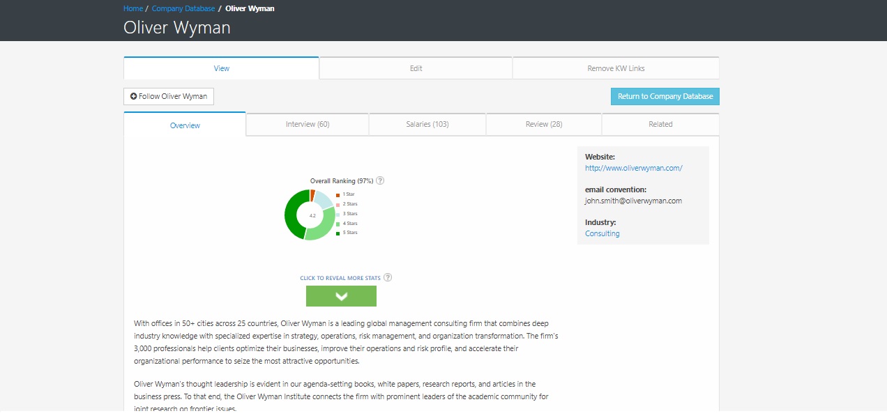Image resolution: width=887 pixels, height=418 pixels.
Task: Open the Related tab
Action: [660, 124]
